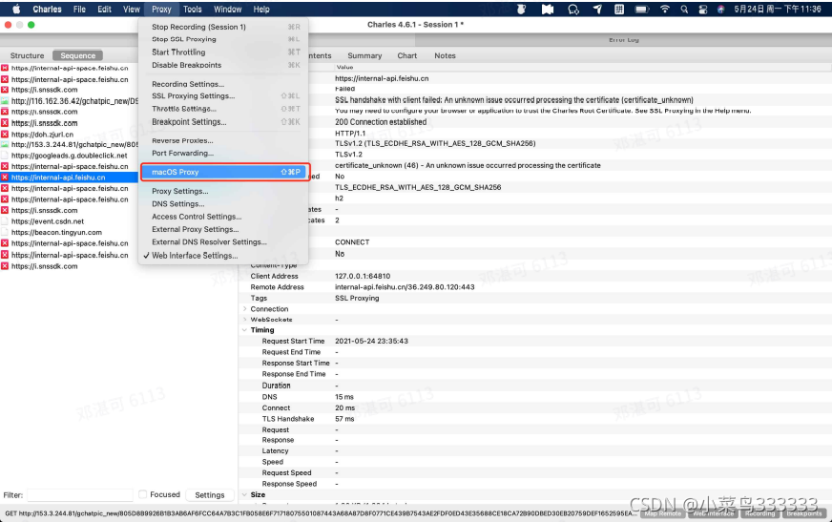Select the https://googleads.g.doubleclick.net row
This screenshot has width=832, height=522.
(69, 156)
